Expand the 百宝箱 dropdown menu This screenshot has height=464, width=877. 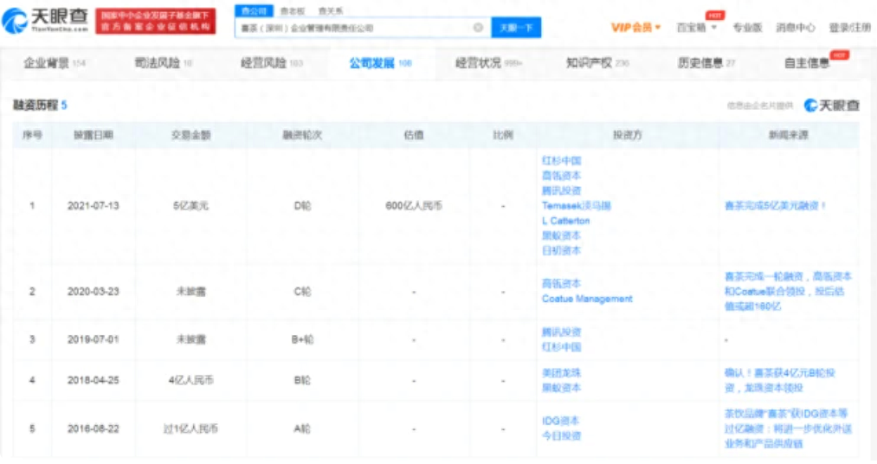(x=696, y=28)
